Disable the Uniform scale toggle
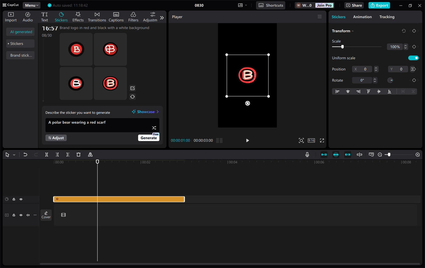 pyautogui.click(x=413, y=58)
